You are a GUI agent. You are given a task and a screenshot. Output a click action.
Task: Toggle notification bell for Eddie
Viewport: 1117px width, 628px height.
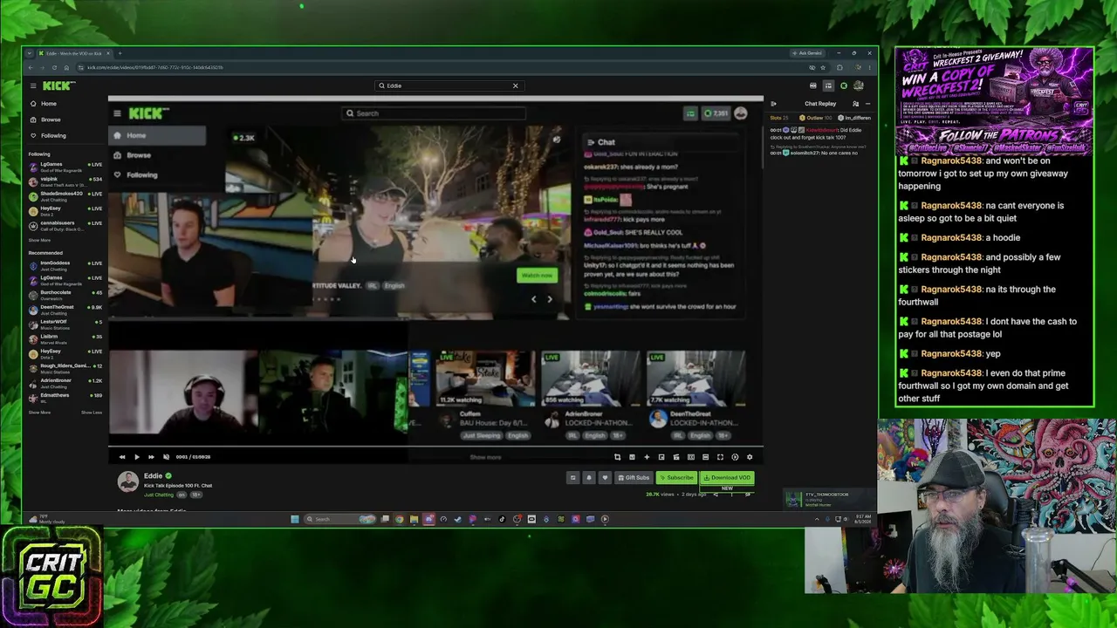click(x=588, y=478)
